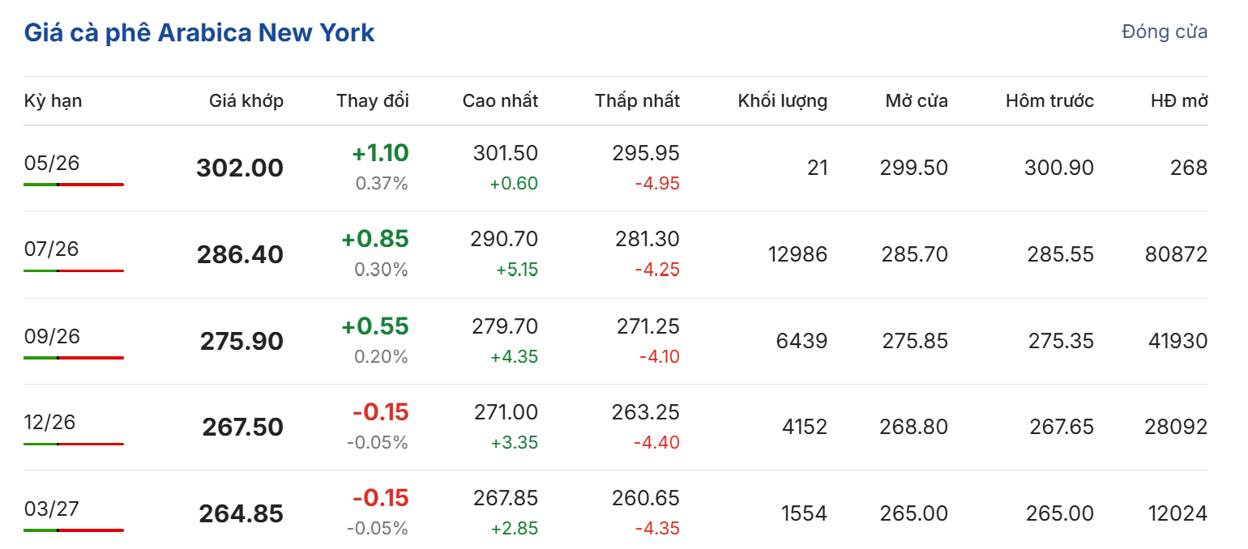Screen dimensions: 1248x549
Task: Click the high price 301.50
Action: [x=504, y=153]
